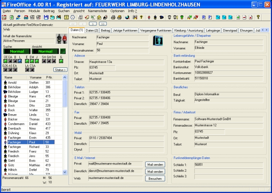The width and height of the screenshot is (272, 193).
Task: Toggle the CSA status indicator
Action: click(33, 70)
